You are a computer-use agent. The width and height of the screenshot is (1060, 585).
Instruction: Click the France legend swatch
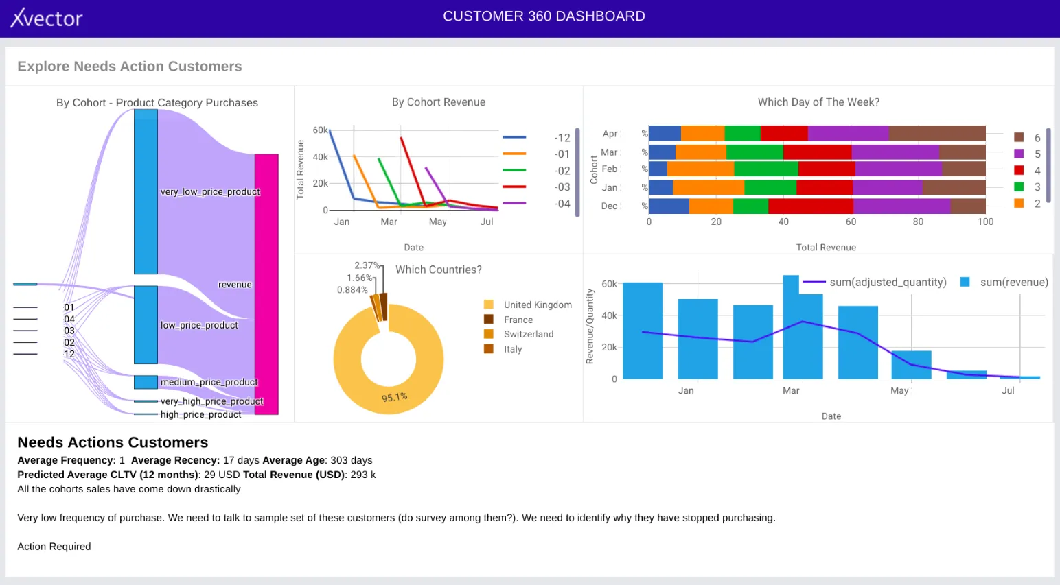pyautogui.click(x=489, y=319)
